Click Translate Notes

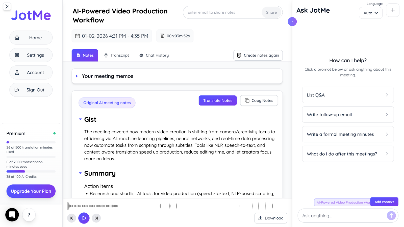[218, 100]
